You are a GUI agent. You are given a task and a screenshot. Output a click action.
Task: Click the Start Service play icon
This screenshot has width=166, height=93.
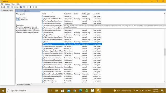coord(28,7)
